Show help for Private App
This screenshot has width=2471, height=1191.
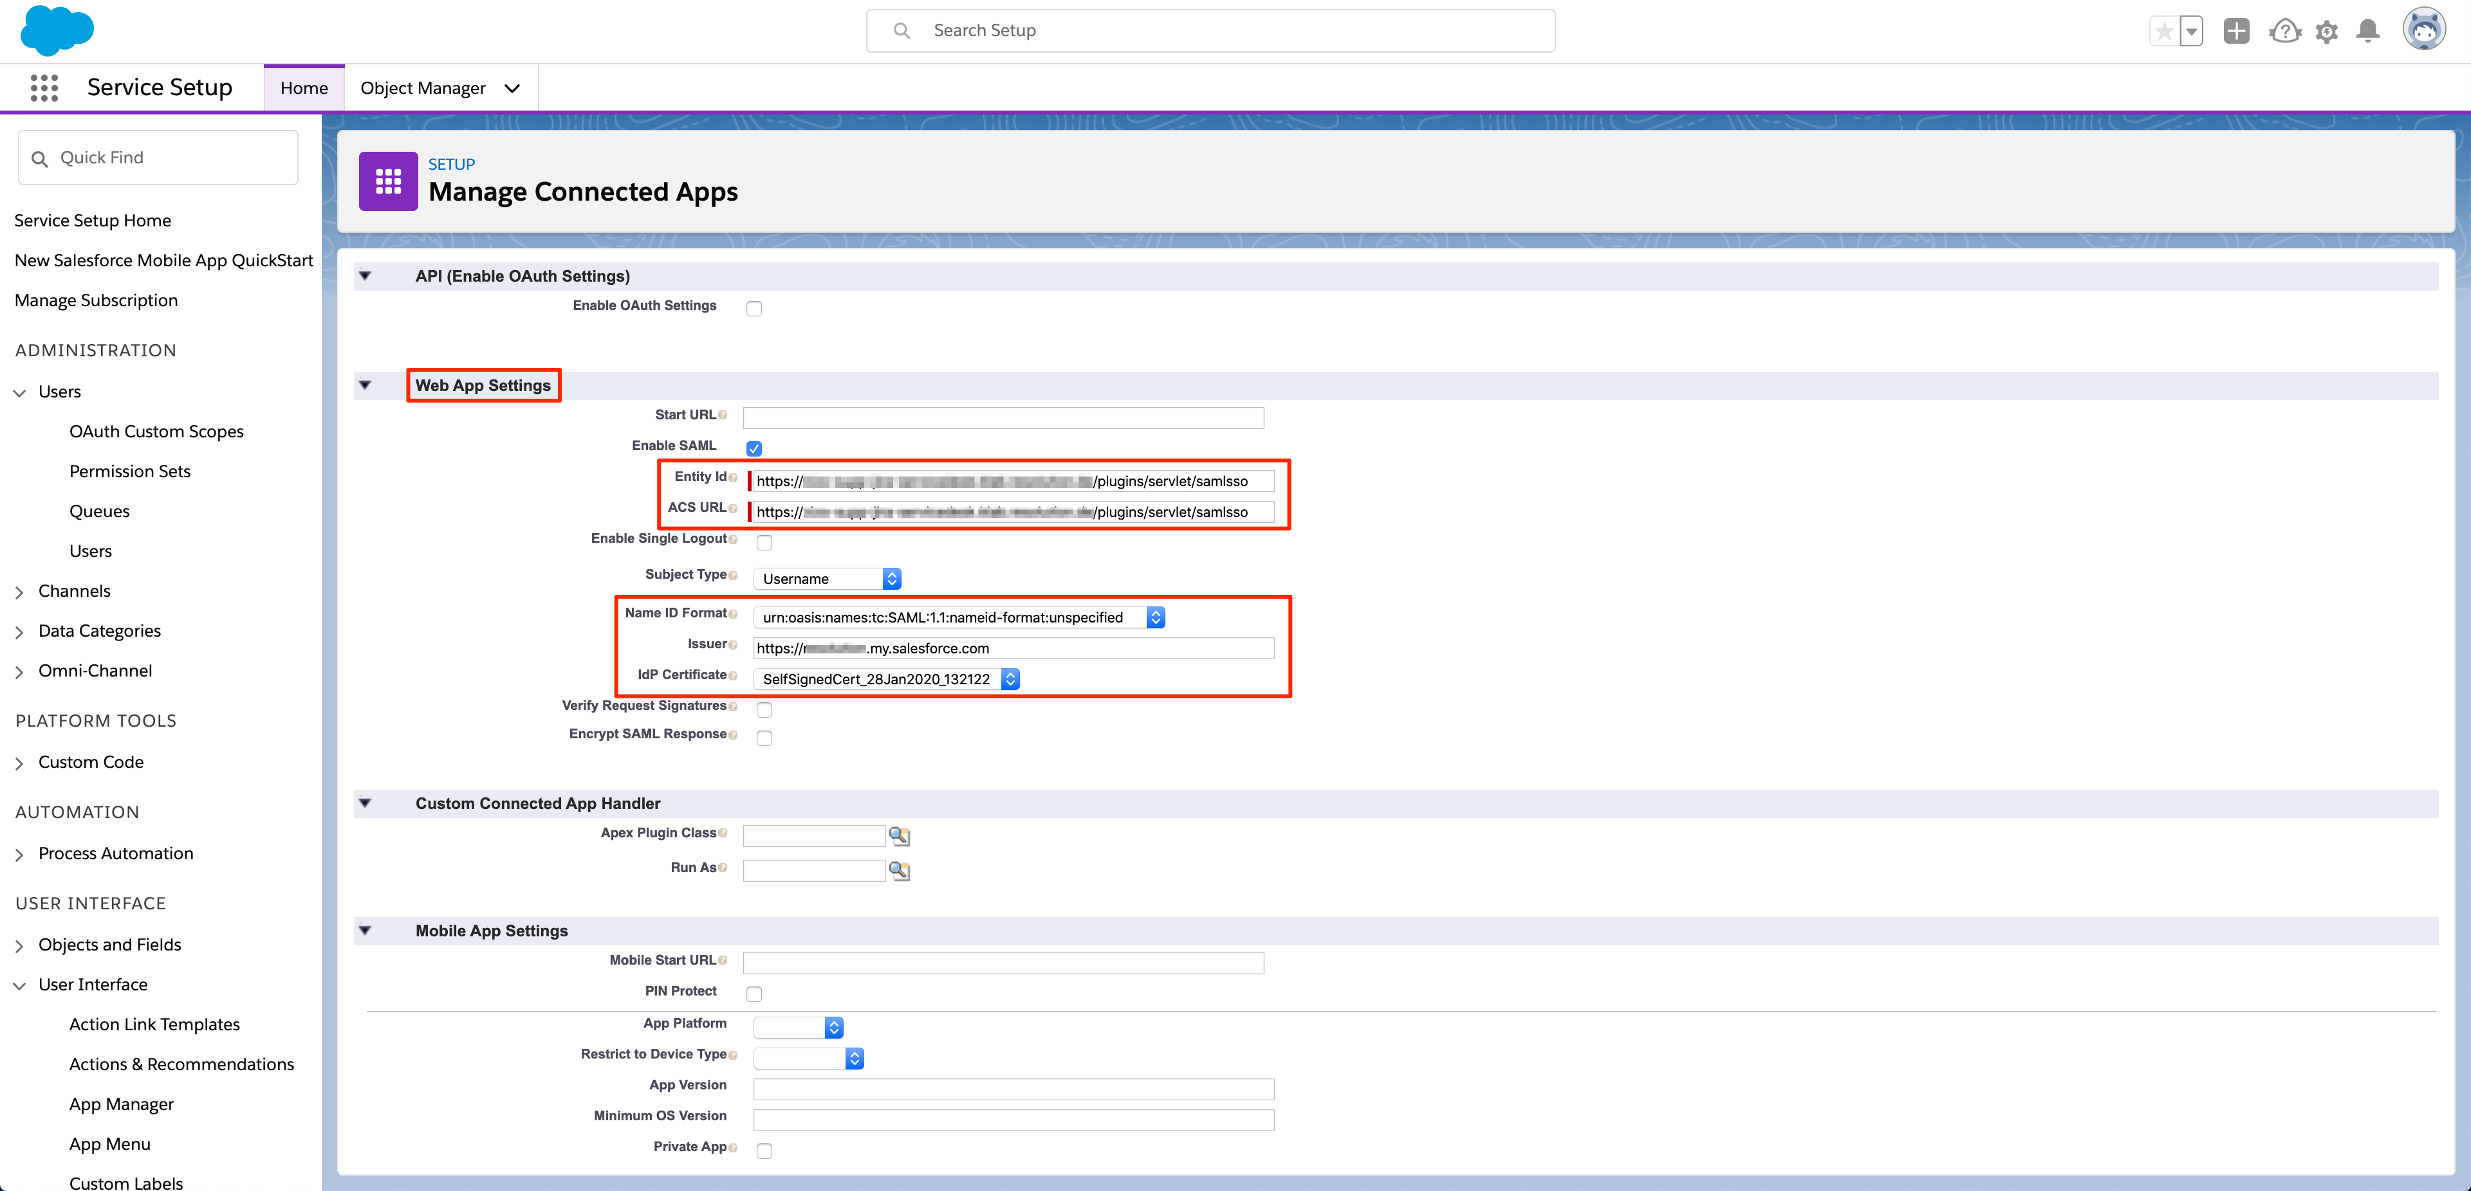point(733,1148)
